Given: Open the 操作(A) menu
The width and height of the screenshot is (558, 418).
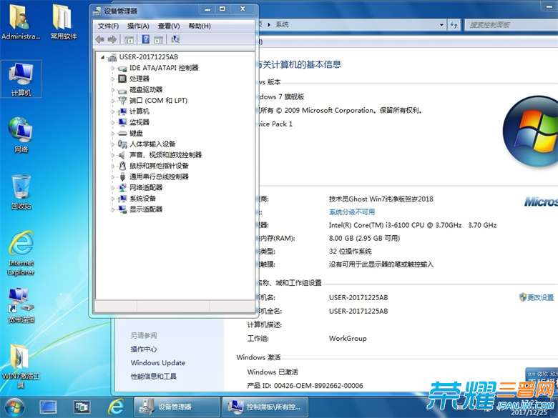Looking at the screenshot, I should pos(138,26).
